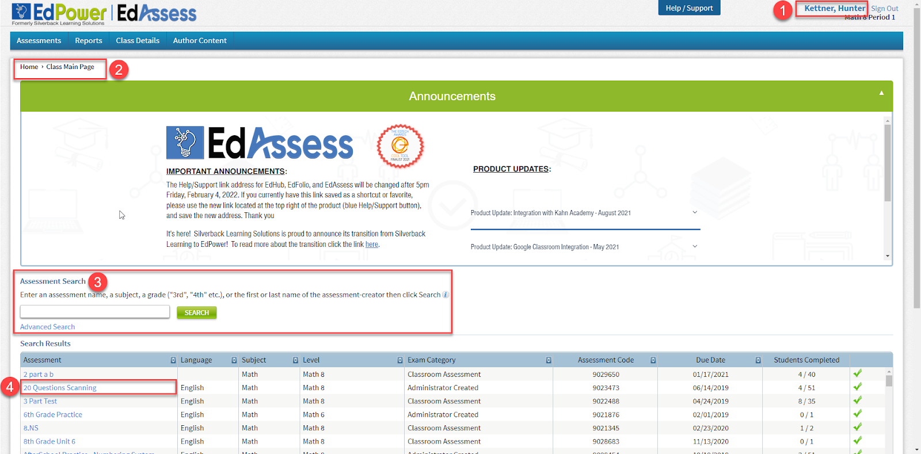Click the search info icon beside the instructions

(x=446, y=295)
